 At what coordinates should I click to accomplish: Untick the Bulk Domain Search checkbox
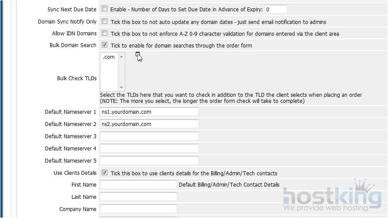coord(105,45)
